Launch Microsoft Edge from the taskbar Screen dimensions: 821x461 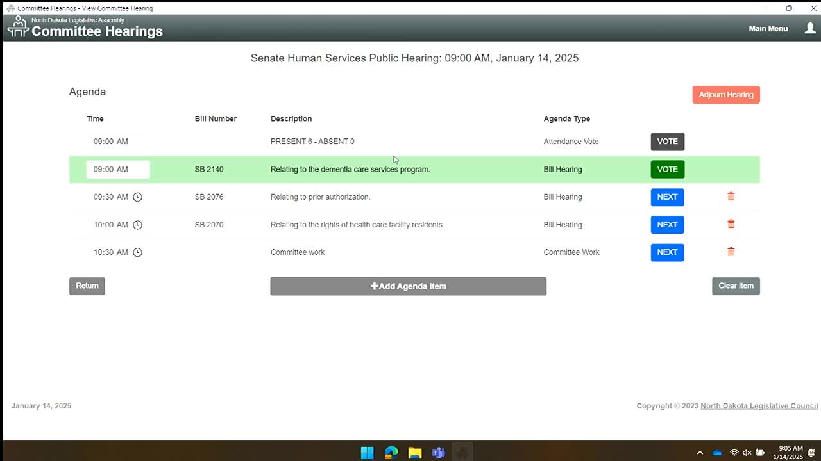pos(391,453)
